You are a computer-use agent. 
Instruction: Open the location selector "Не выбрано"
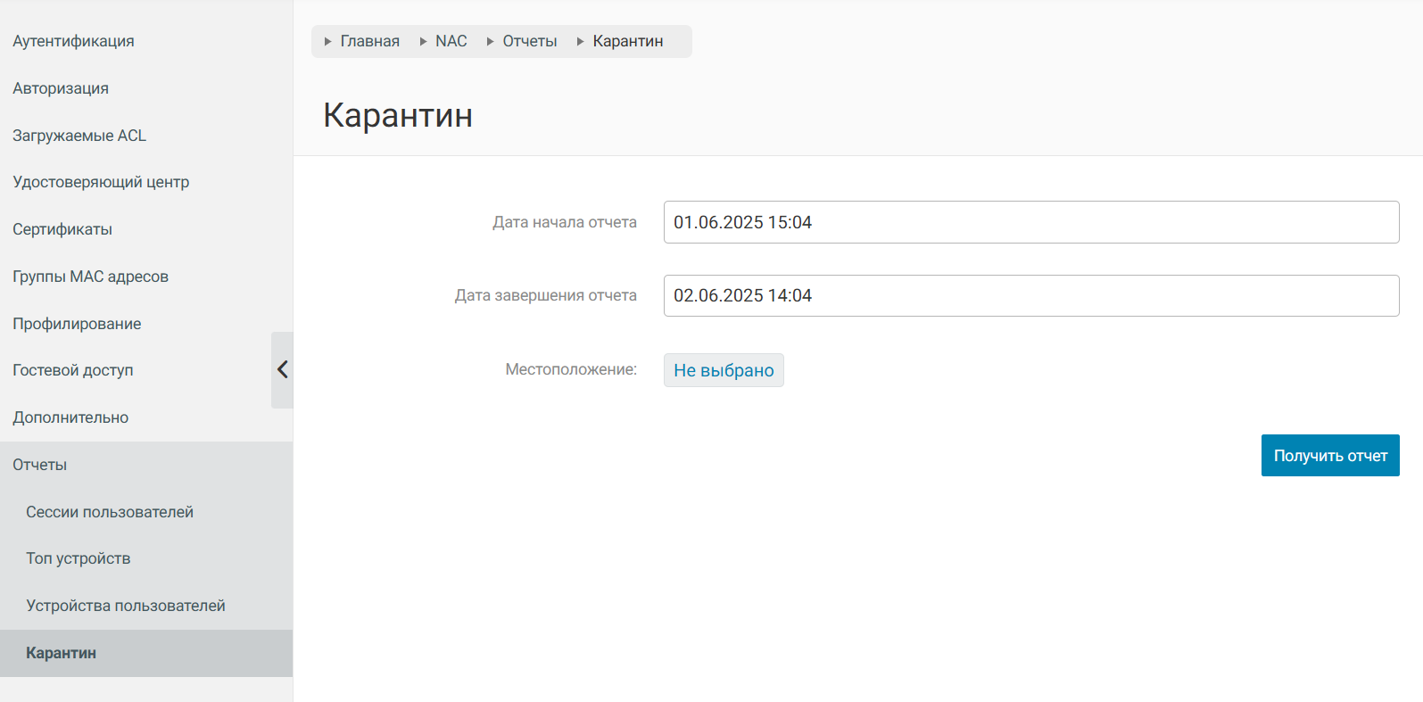[x=723, y=370]
